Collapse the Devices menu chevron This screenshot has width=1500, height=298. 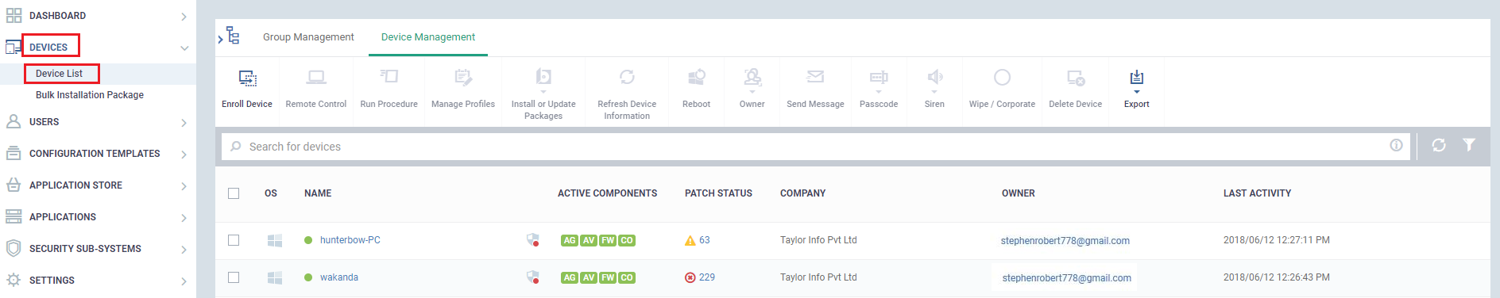pos(184,48)
